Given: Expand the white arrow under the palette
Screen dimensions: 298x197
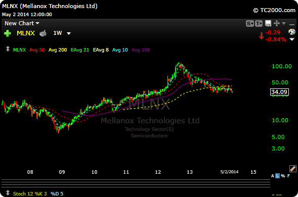Looking at the screenshot, I should click(x=292, y=39).
